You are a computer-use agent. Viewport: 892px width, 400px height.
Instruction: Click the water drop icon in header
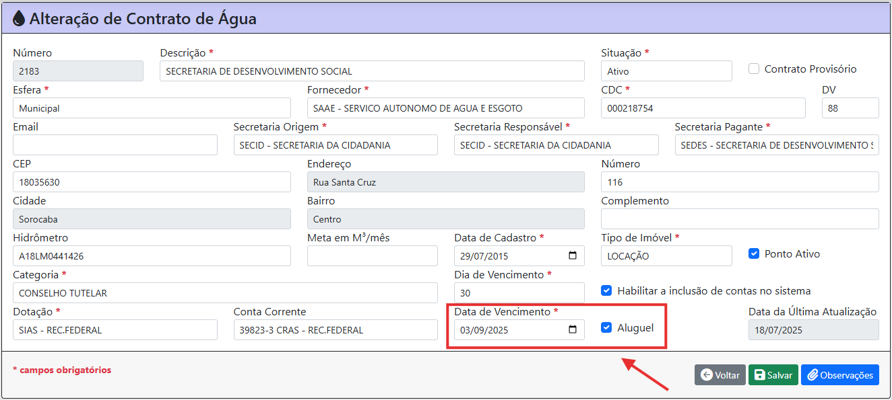tap(19, 18)
